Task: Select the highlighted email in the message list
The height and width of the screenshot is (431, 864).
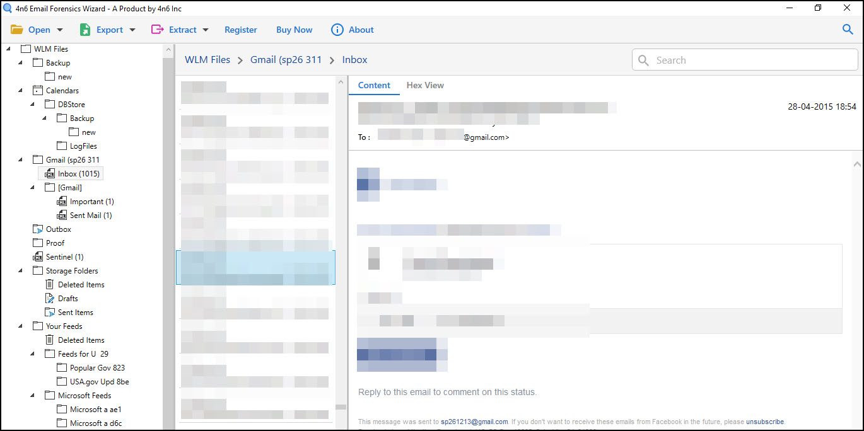Action: click(x=255, y=268)
